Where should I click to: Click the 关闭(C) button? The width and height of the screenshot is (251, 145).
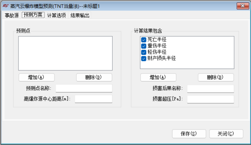click(x=226, y=134)
